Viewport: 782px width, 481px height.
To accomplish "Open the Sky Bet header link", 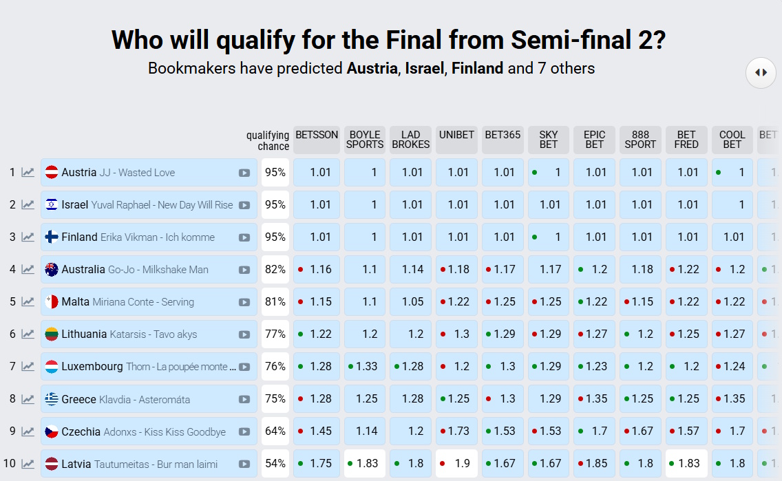I will pos(549,140).
